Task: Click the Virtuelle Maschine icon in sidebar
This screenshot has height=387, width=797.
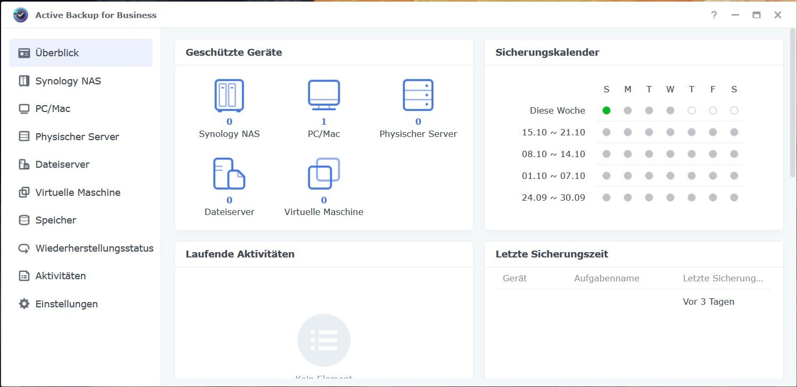Action: (24, 192)
